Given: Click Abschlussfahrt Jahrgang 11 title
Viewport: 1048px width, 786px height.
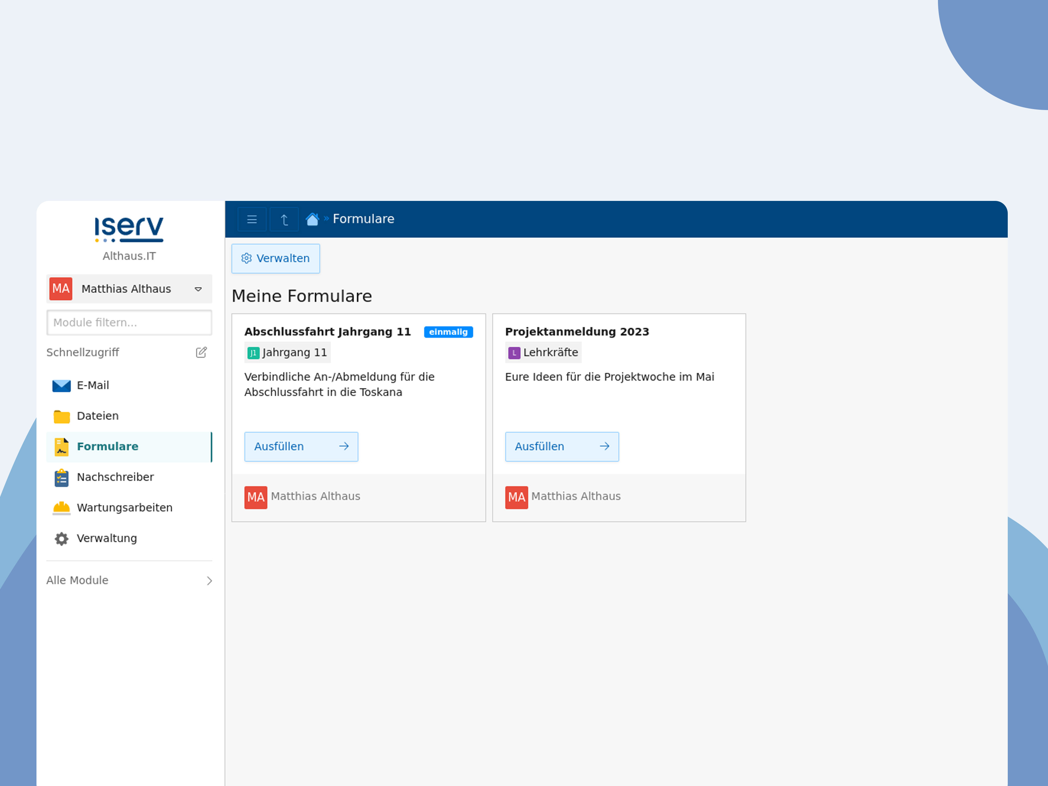Looking at the screenshot, I should (x=327, y=332).
